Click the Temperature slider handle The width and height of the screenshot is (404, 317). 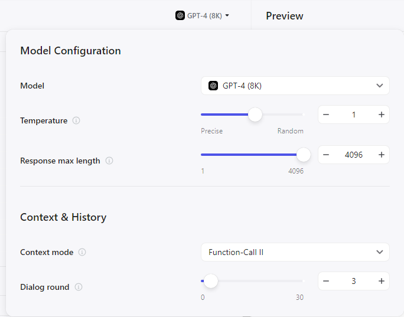(255, 115)
